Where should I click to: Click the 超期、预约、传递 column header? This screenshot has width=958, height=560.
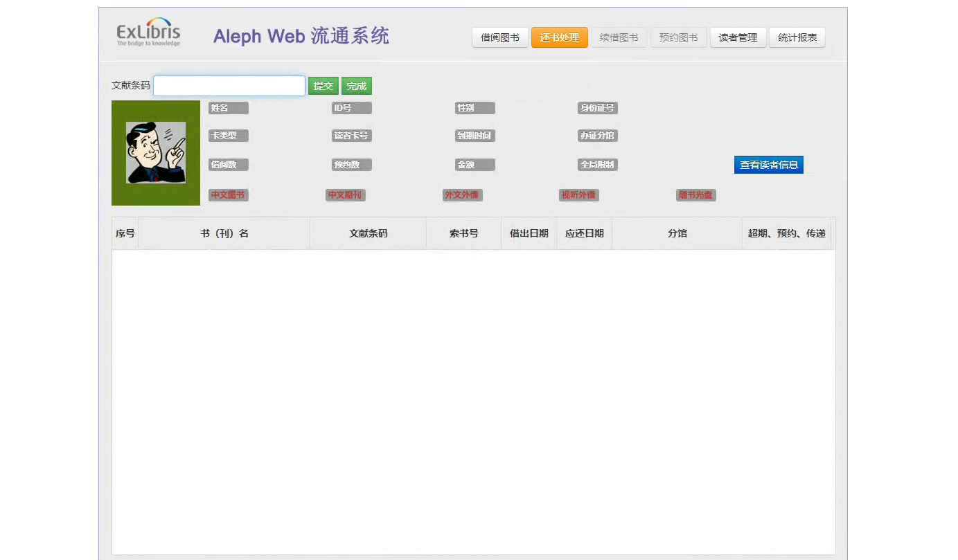[787, 233]
